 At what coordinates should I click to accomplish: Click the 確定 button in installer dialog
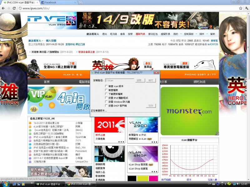click(x=151, y=80)
